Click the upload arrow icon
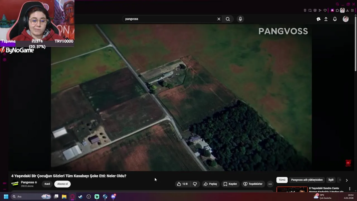The width and height of the screenshot is (357, 201). click(326, 19)
